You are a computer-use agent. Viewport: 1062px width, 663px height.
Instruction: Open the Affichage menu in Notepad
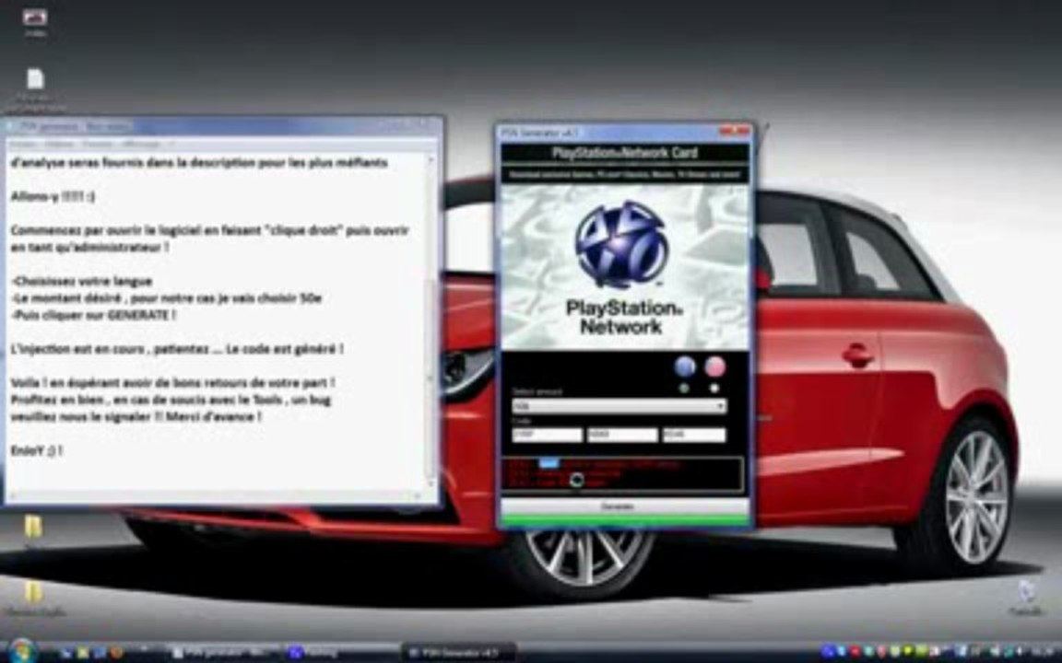(141, 144)
